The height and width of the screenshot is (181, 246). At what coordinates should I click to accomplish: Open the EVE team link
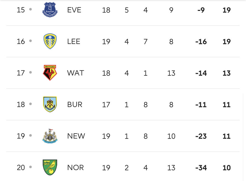pos(74,10)
